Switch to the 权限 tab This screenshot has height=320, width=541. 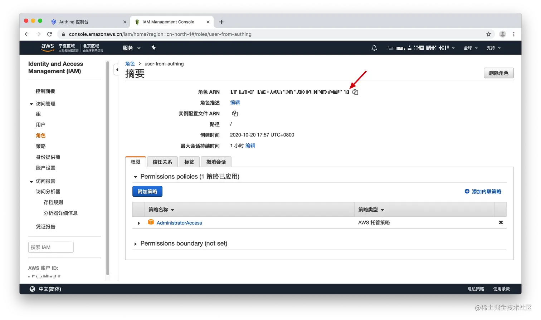point(136,162)
